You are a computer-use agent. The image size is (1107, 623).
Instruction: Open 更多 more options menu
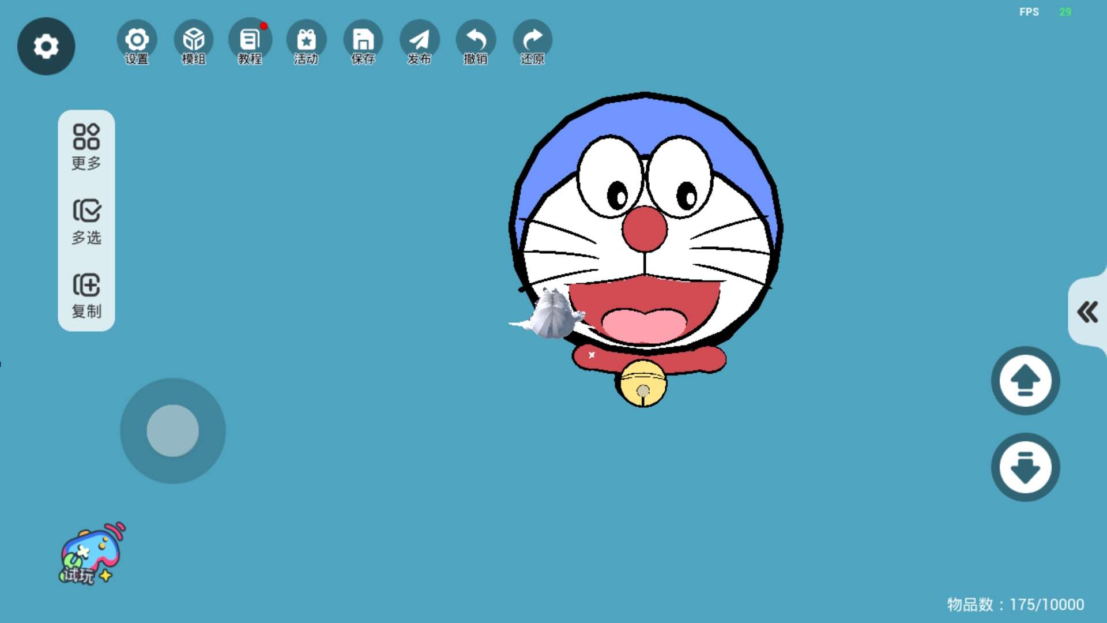(x=86, y=147)
